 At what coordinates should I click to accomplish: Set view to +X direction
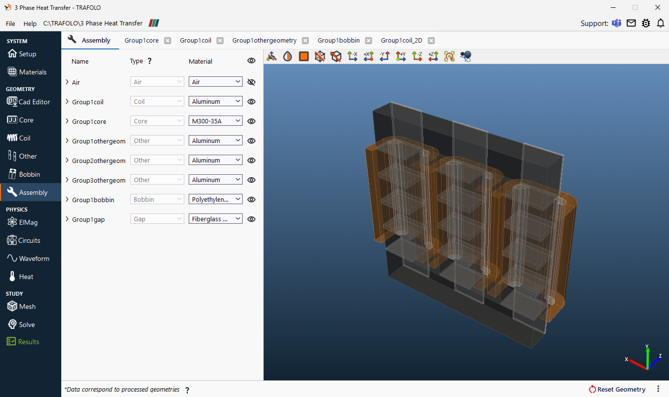pyautogui.click(x=369, y=56)
